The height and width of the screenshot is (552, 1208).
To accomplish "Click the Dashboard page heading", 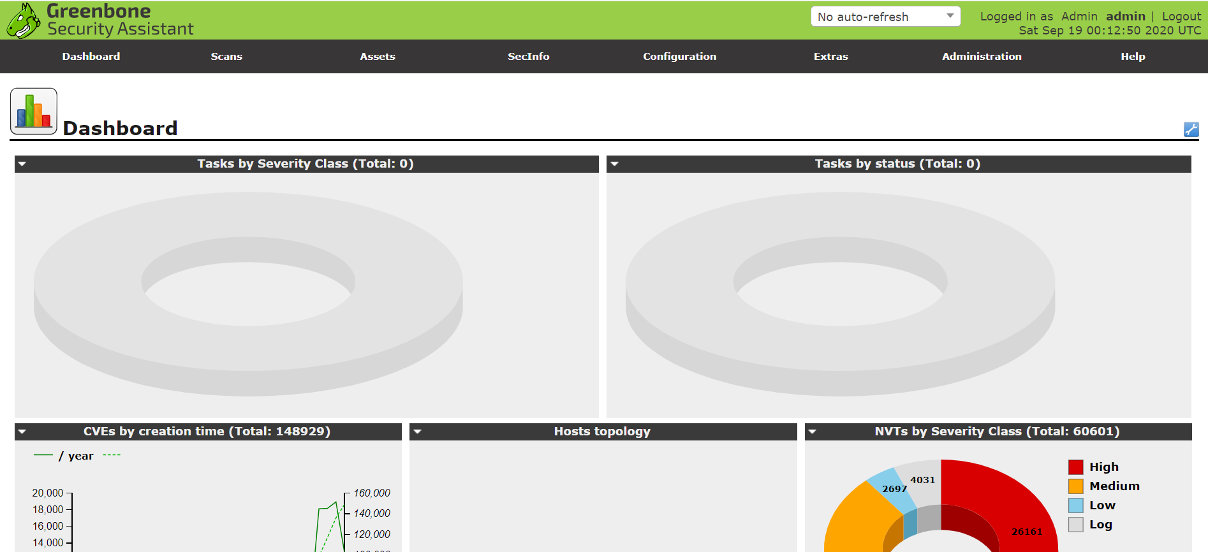I will pos(120,128).
